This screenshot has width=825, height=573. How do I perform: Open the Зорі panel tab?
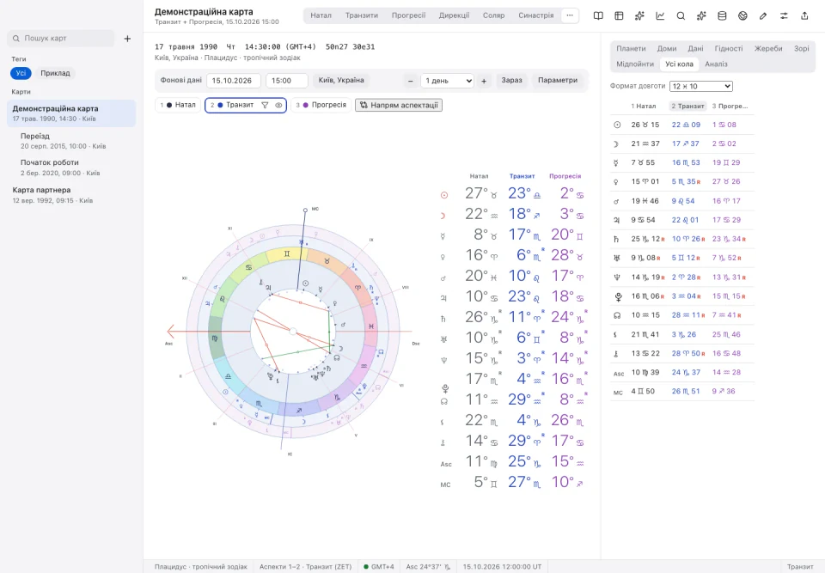coord(801,48)
